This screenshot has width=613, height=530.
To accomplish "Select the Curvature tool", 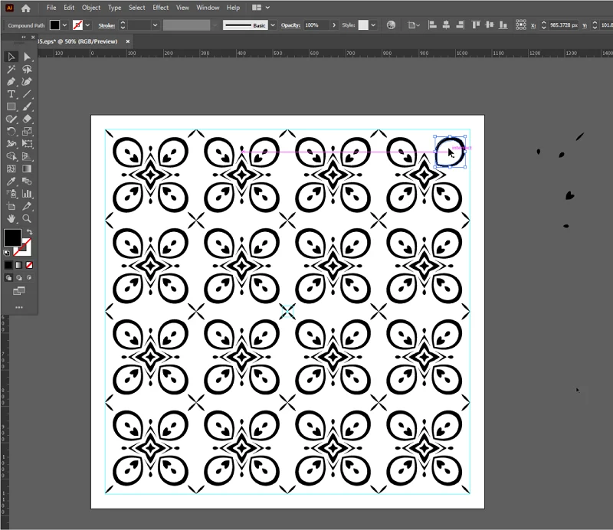I will click(27, 82).
